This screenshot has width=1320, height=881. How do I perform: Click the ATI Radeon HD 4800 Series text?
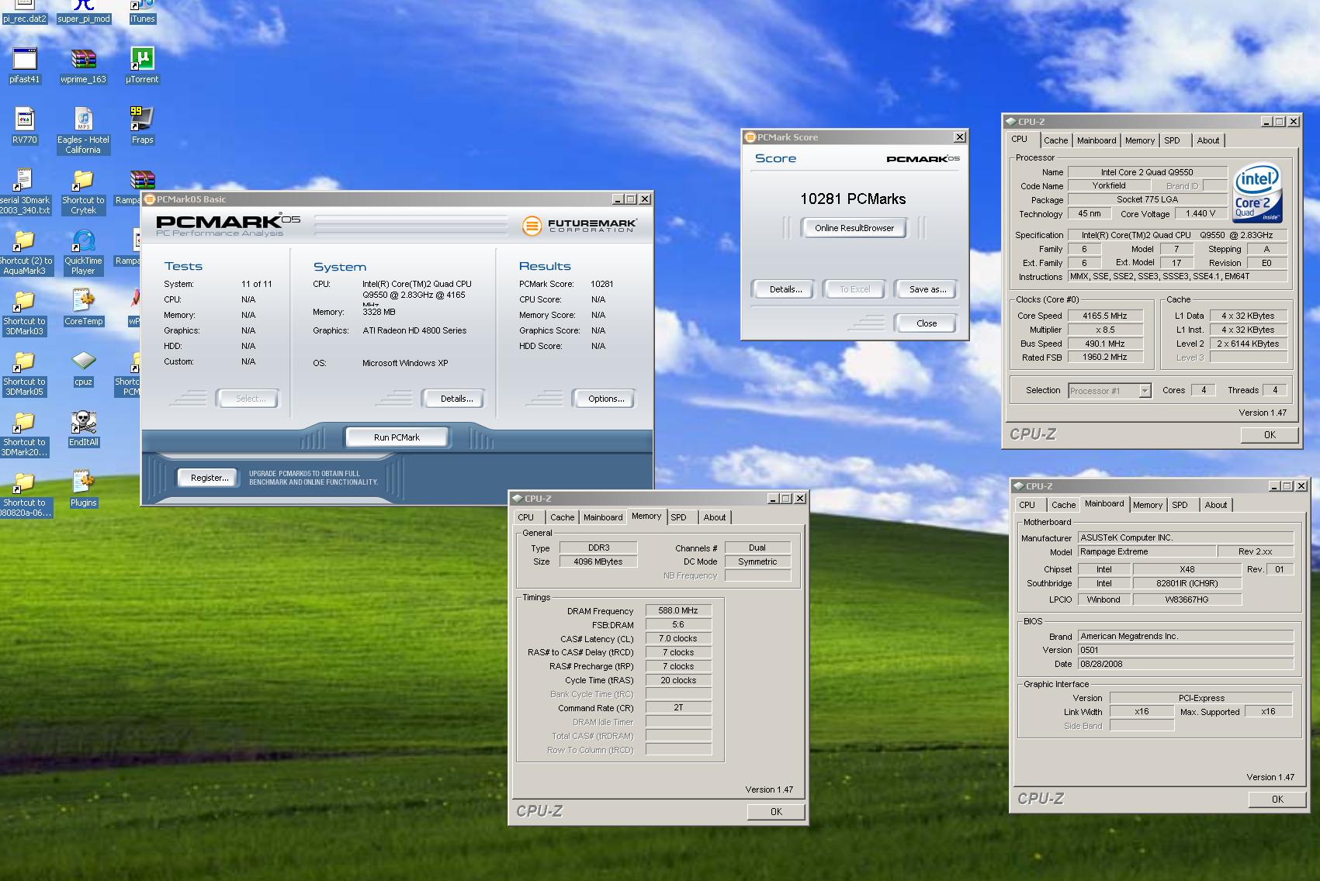tap(414, 330)
